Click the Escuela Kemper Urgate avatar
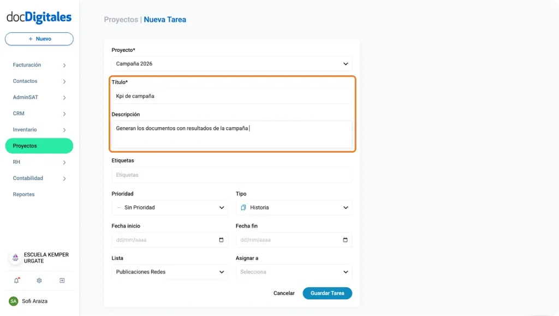The width and height of the screenshot is (559, 316). coord(15,258)
